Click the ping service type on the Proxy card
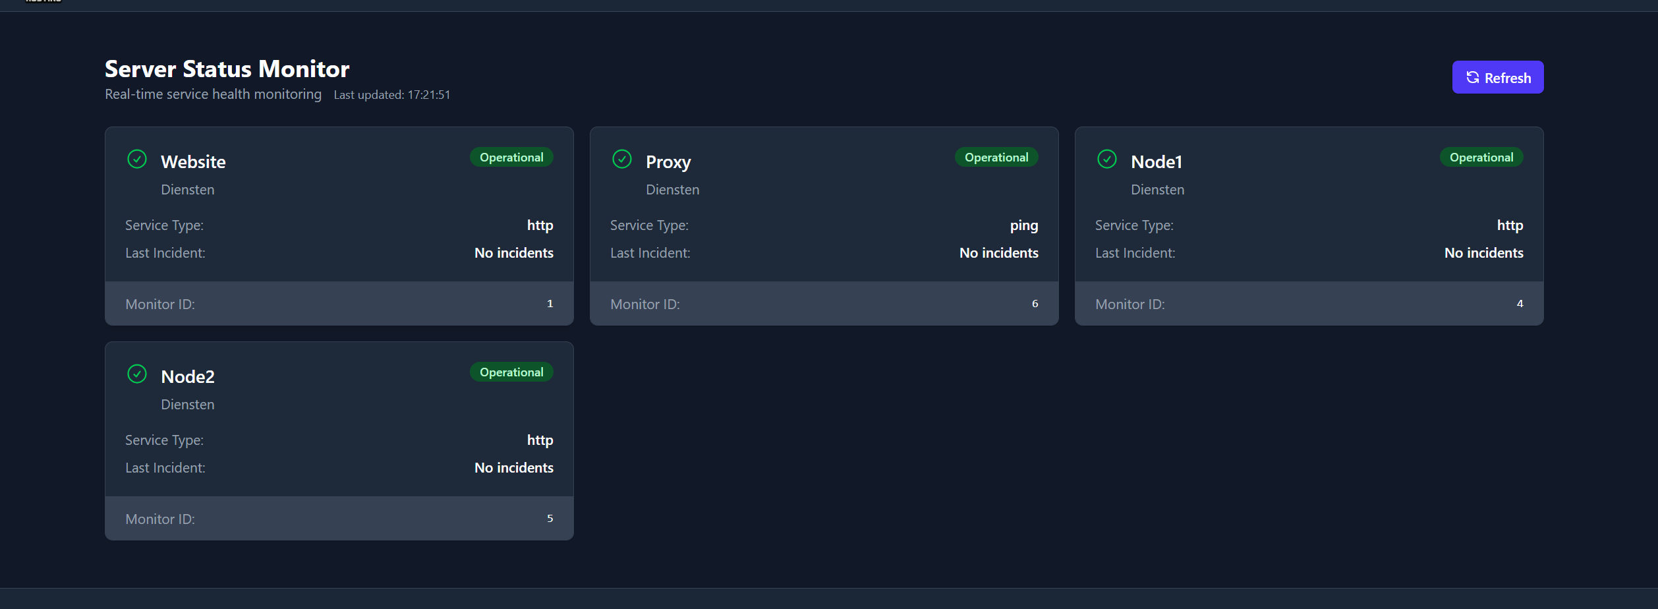 (1023, 225)
